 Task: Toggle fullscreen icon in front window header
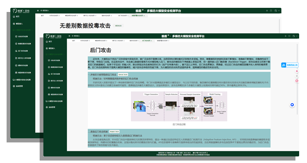point(289,36)
